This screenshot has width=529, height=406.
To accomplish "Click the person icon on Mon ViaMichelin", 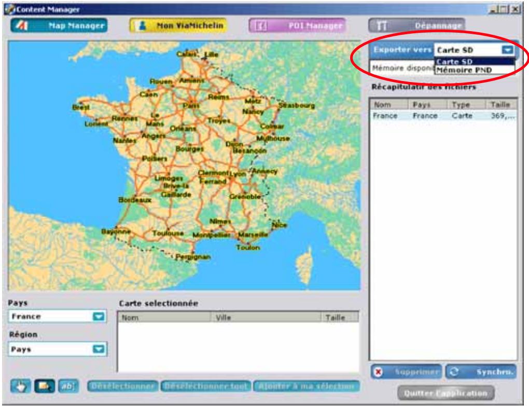I will tap(143, 25).
